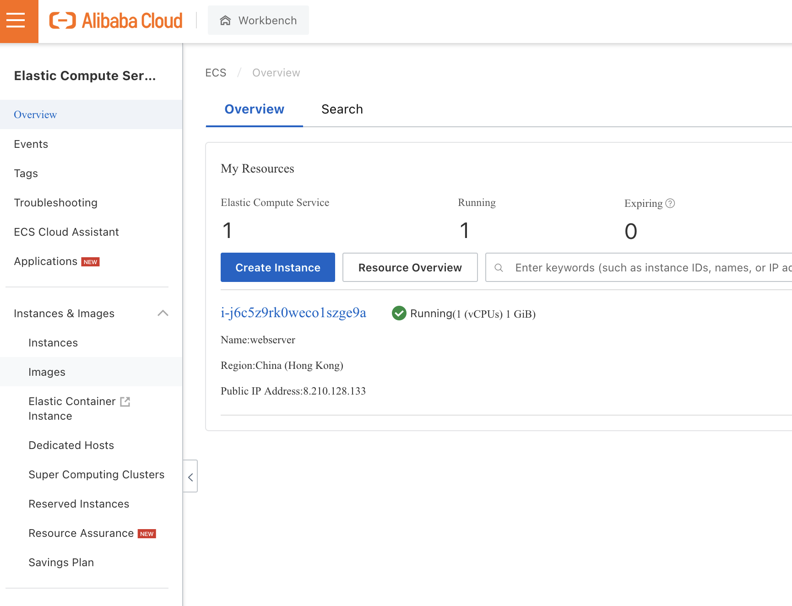Click the green Running status check icon
Viewport: 792px width, 606px height.
(x=399, y=313)
